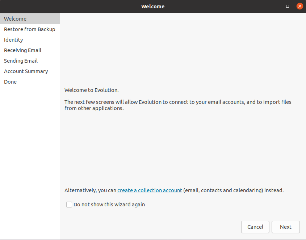Screen dimensions: 306x240
Task: Click the 'Welcome' title in the title bar
Action: pos(153,6)
